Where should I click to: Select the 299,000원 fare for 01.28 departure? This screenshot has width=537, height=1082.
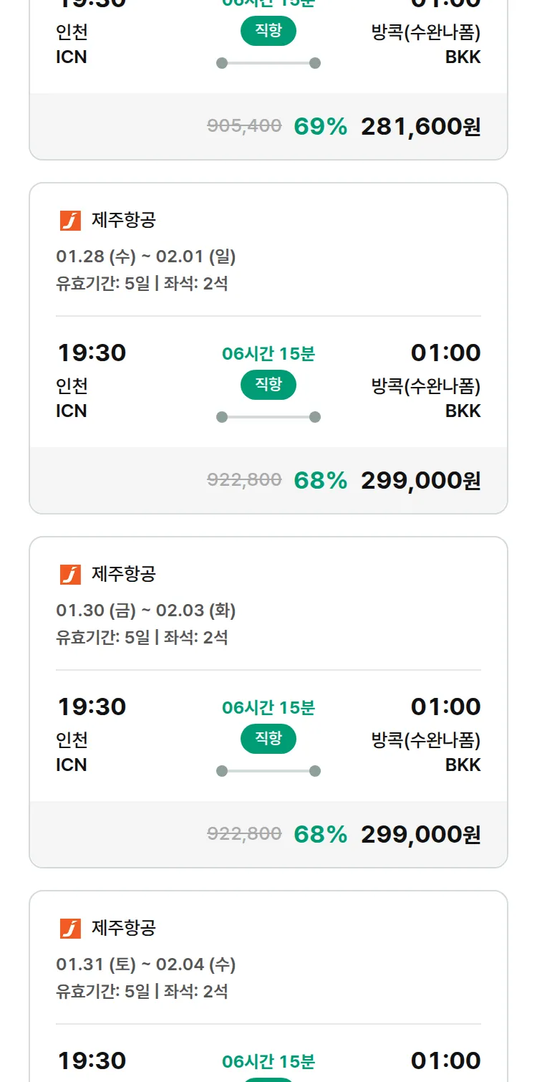[x=420, y=481]
